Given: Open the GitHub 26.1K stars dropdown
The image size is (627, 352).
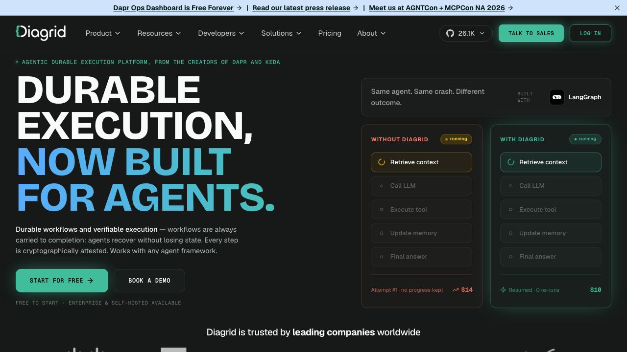Looking at the screenshot, I should [465, 33].
